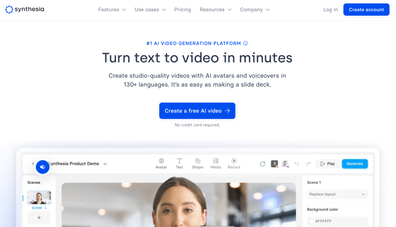Click the redo arrow
396x227 pixels.
point(308,164)
